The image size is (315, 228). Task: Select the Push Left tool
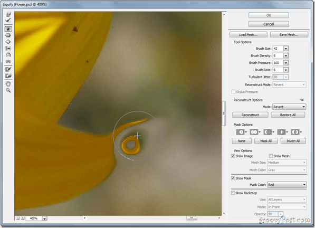[x=8, y=48]
